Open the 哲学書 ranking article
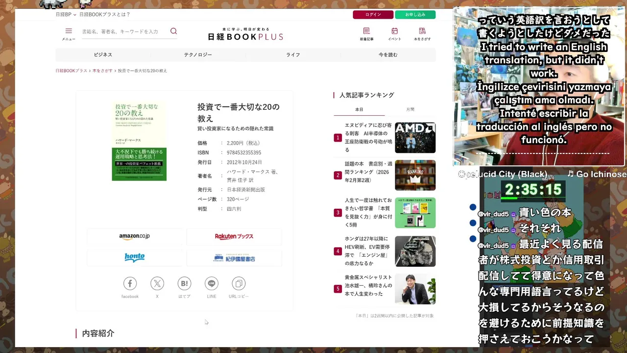The width and height of the screenshot is (627, 353). click(368, 212)
